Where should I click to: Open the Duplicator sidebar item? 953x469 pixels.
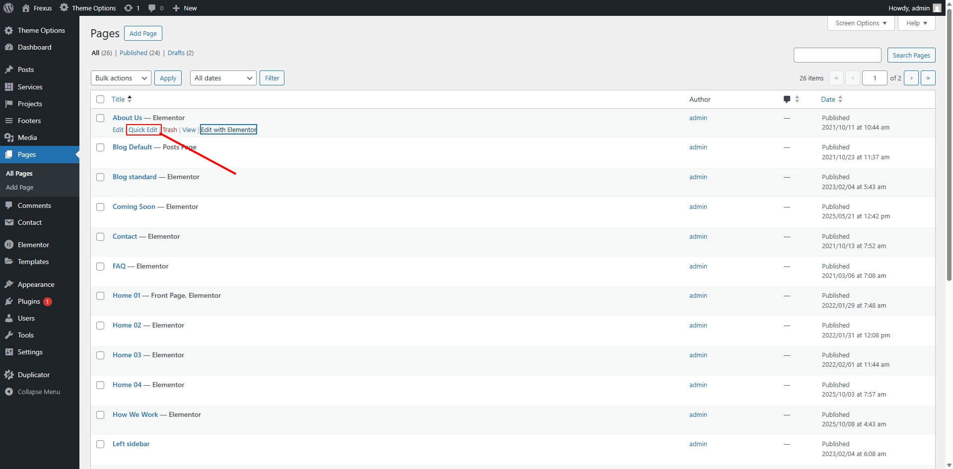click(33, 375)
